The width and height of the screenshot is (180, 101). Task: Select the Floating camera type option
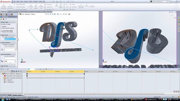tap(1, 26)
